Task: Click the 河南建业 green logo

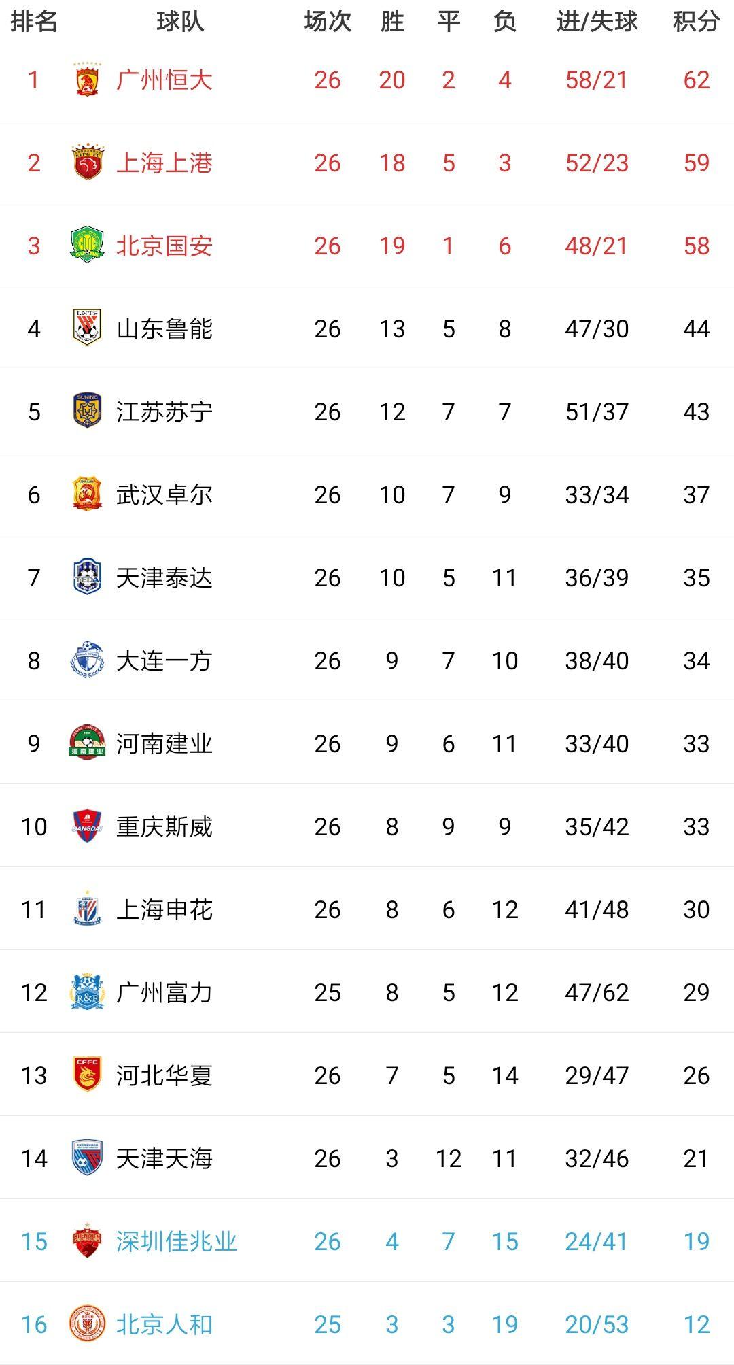Action: pyautogui.click(x=87, y=743)
